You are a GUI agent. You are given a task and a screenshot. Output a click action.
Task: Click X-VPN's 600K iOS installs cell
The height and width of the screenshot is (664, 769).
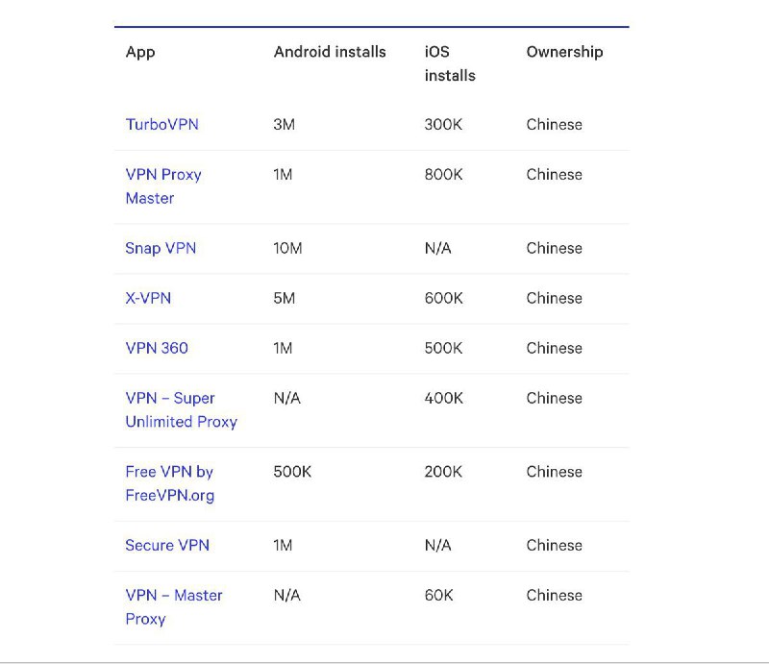[443, 298]
